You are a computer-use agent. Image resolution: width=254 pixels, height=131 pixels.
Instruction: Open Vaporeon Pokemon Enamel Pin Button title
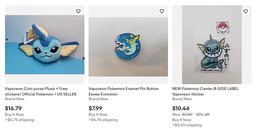[x=123, y=91]
